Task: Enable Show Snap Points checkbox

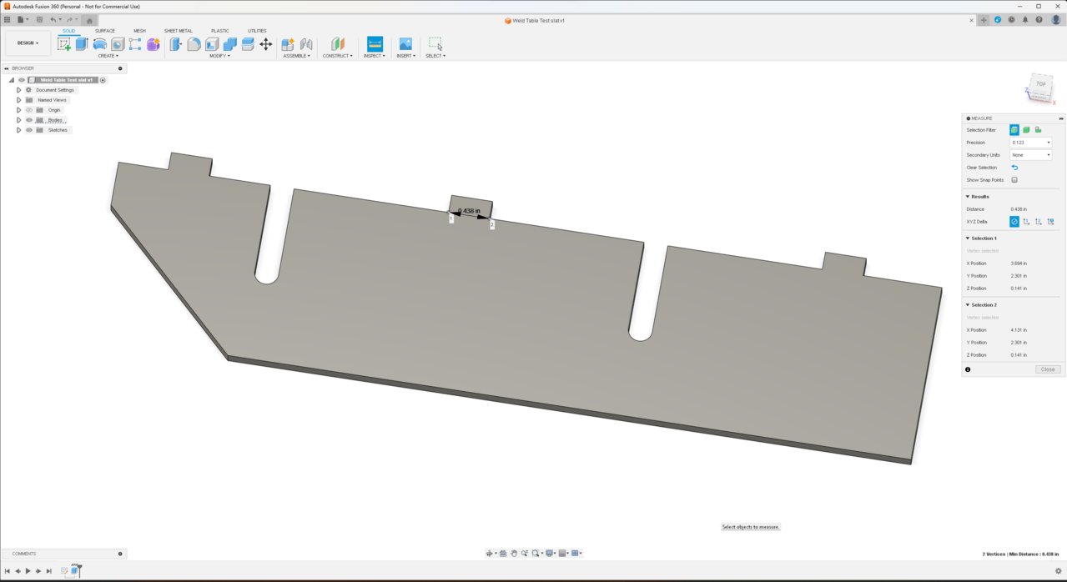Action: pos(1014,180)
